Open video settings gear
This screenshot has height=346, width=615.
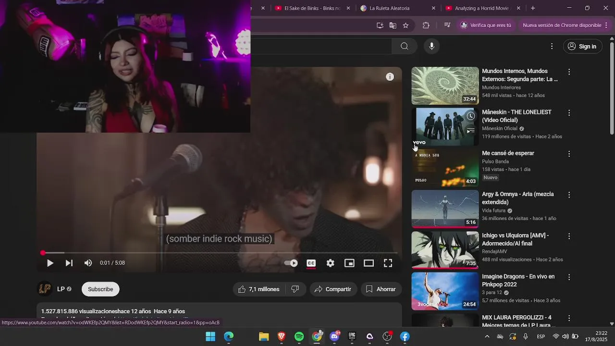click(331, 263)
